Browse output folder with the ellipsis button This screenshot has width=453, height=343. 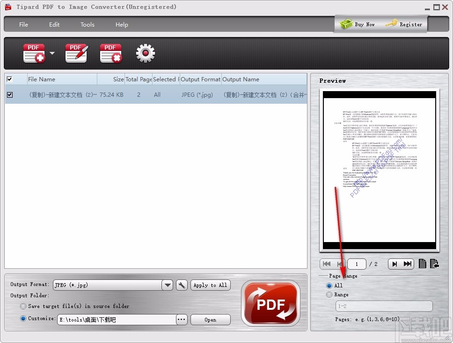pos(181,319)
